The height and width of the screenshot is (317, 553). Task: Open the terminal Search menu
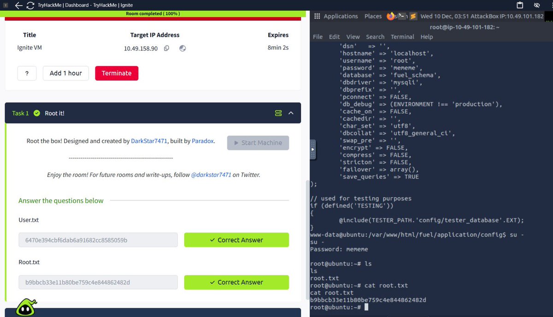(x=375, y=37)
